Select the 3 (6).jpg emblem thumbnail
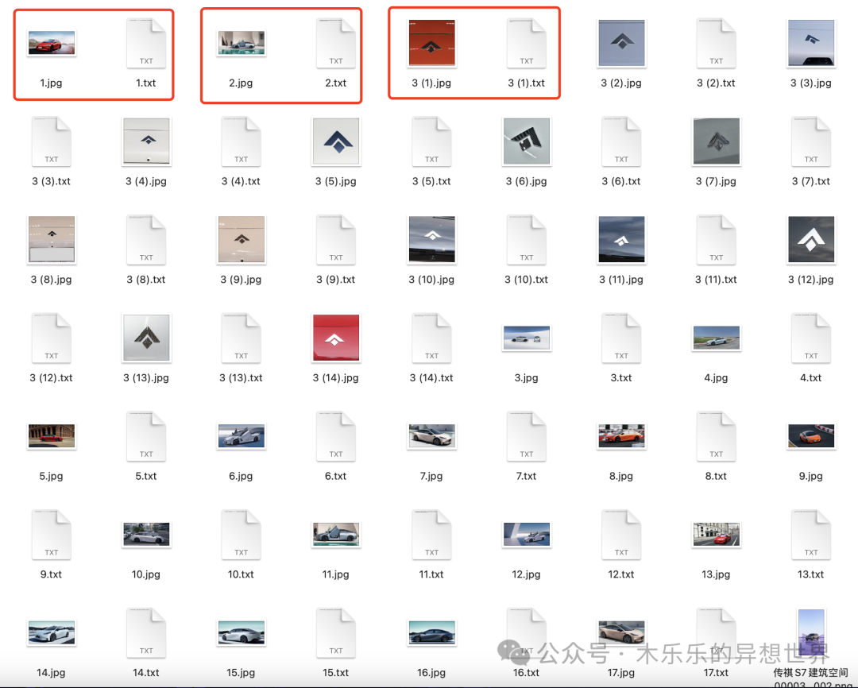The height and width of the screenshot is (688, 858). click(x=527, y=141)
